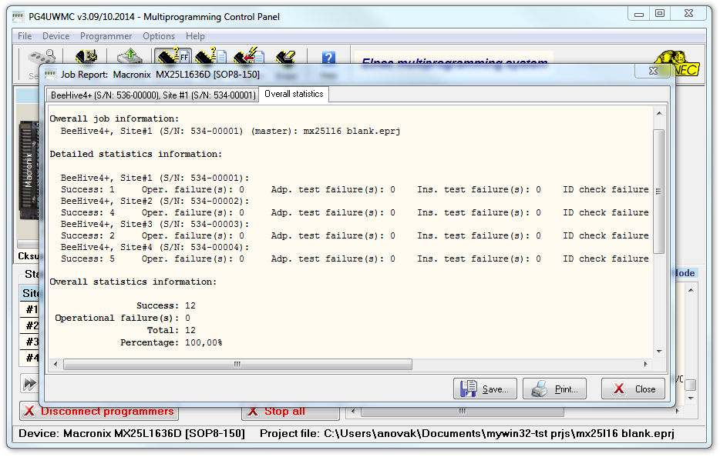This screenshot has height=457, width=720.
Task: Click the Verify chip toolbar icon
Action: (x=210, y=56)
